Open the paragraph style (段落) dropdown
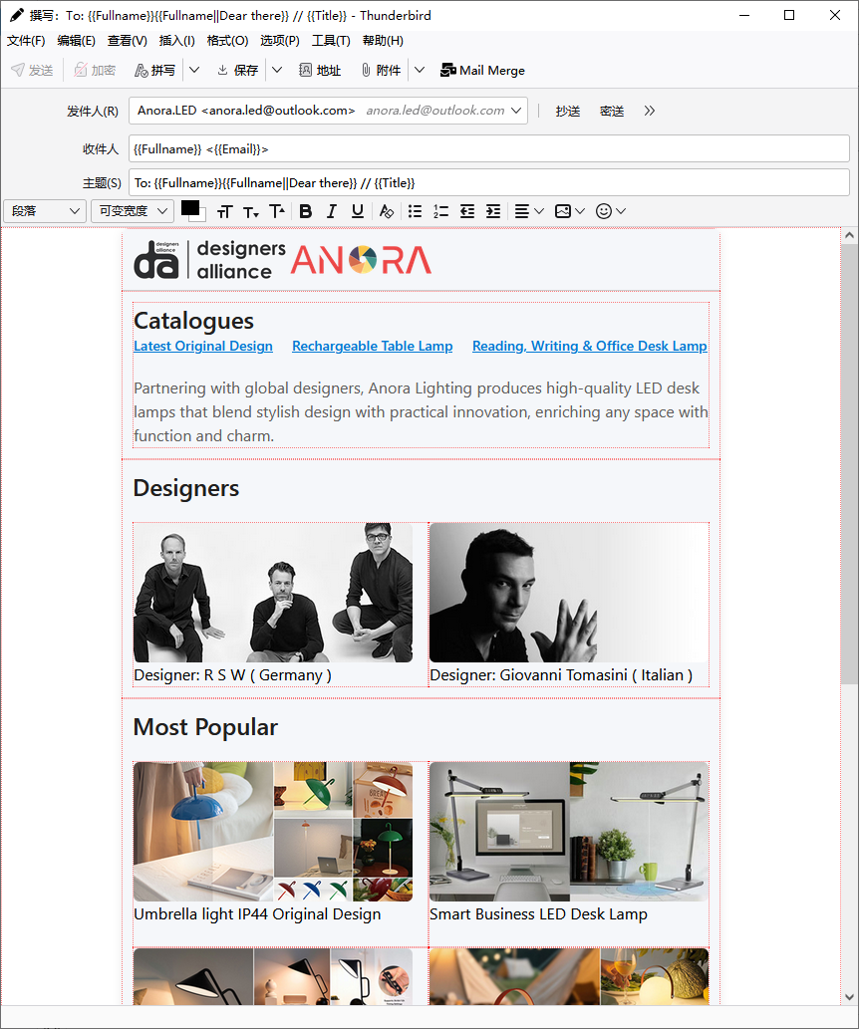The height and width of the screenshot is (1029, 859). [45, 210]
